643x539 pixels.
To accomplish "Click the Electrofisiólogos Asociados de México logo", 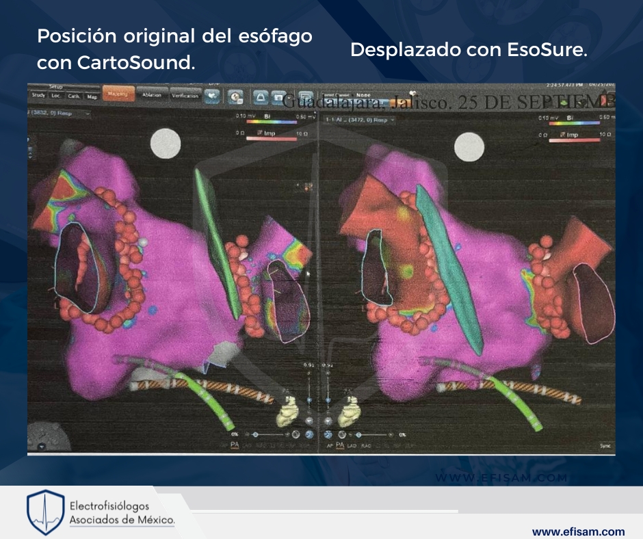I will point(100,512).
